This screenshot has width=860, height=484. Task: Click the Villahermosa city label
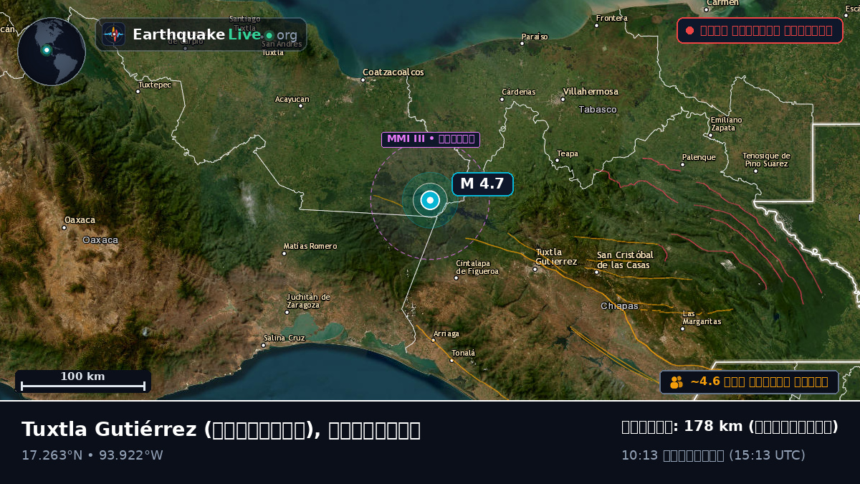(591, 92)
